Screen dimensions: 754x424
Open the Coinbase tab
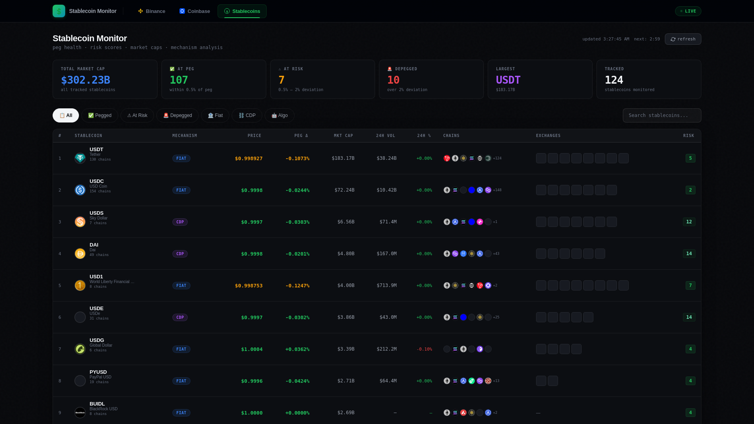tap(195, 11)
